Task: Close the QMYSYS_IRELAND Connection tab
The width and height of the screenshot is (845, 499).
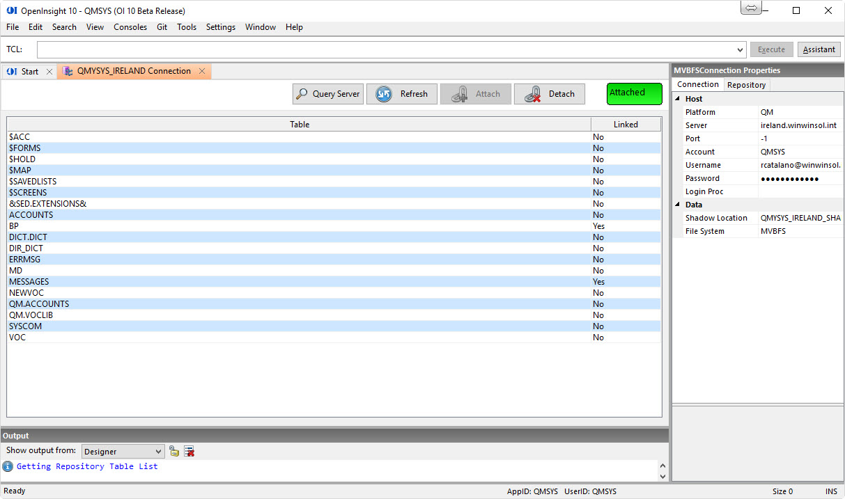Action: 202,71
